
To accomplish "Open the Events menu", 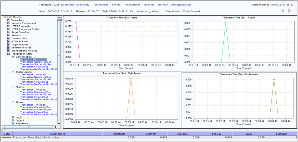I will [x=116, y=5].
